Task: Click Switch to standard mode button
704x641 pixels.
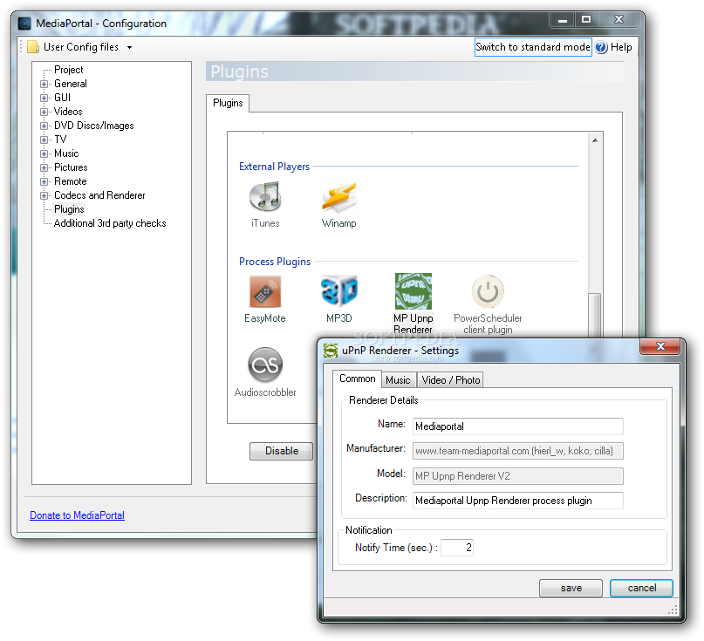Action: [x=533, y=47]
